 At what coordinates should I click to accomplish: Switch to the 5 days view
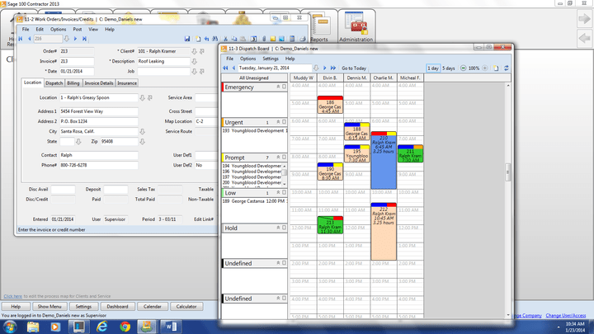(x=449, y=68)
